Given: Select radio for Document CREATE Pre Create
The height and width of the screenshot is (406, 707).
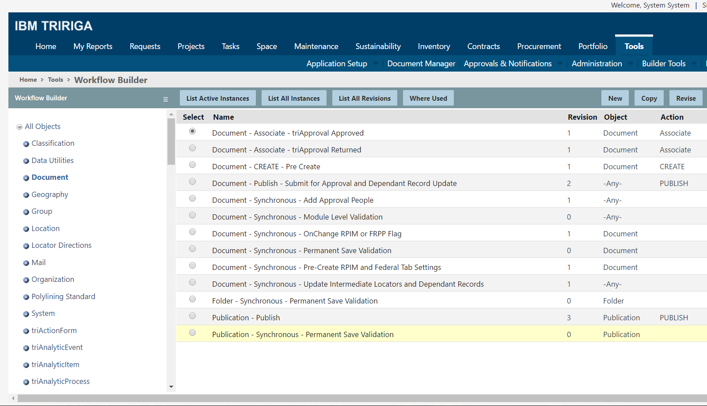Looking at the screenshot, I should pyautogui.click(x=192, y=165).
